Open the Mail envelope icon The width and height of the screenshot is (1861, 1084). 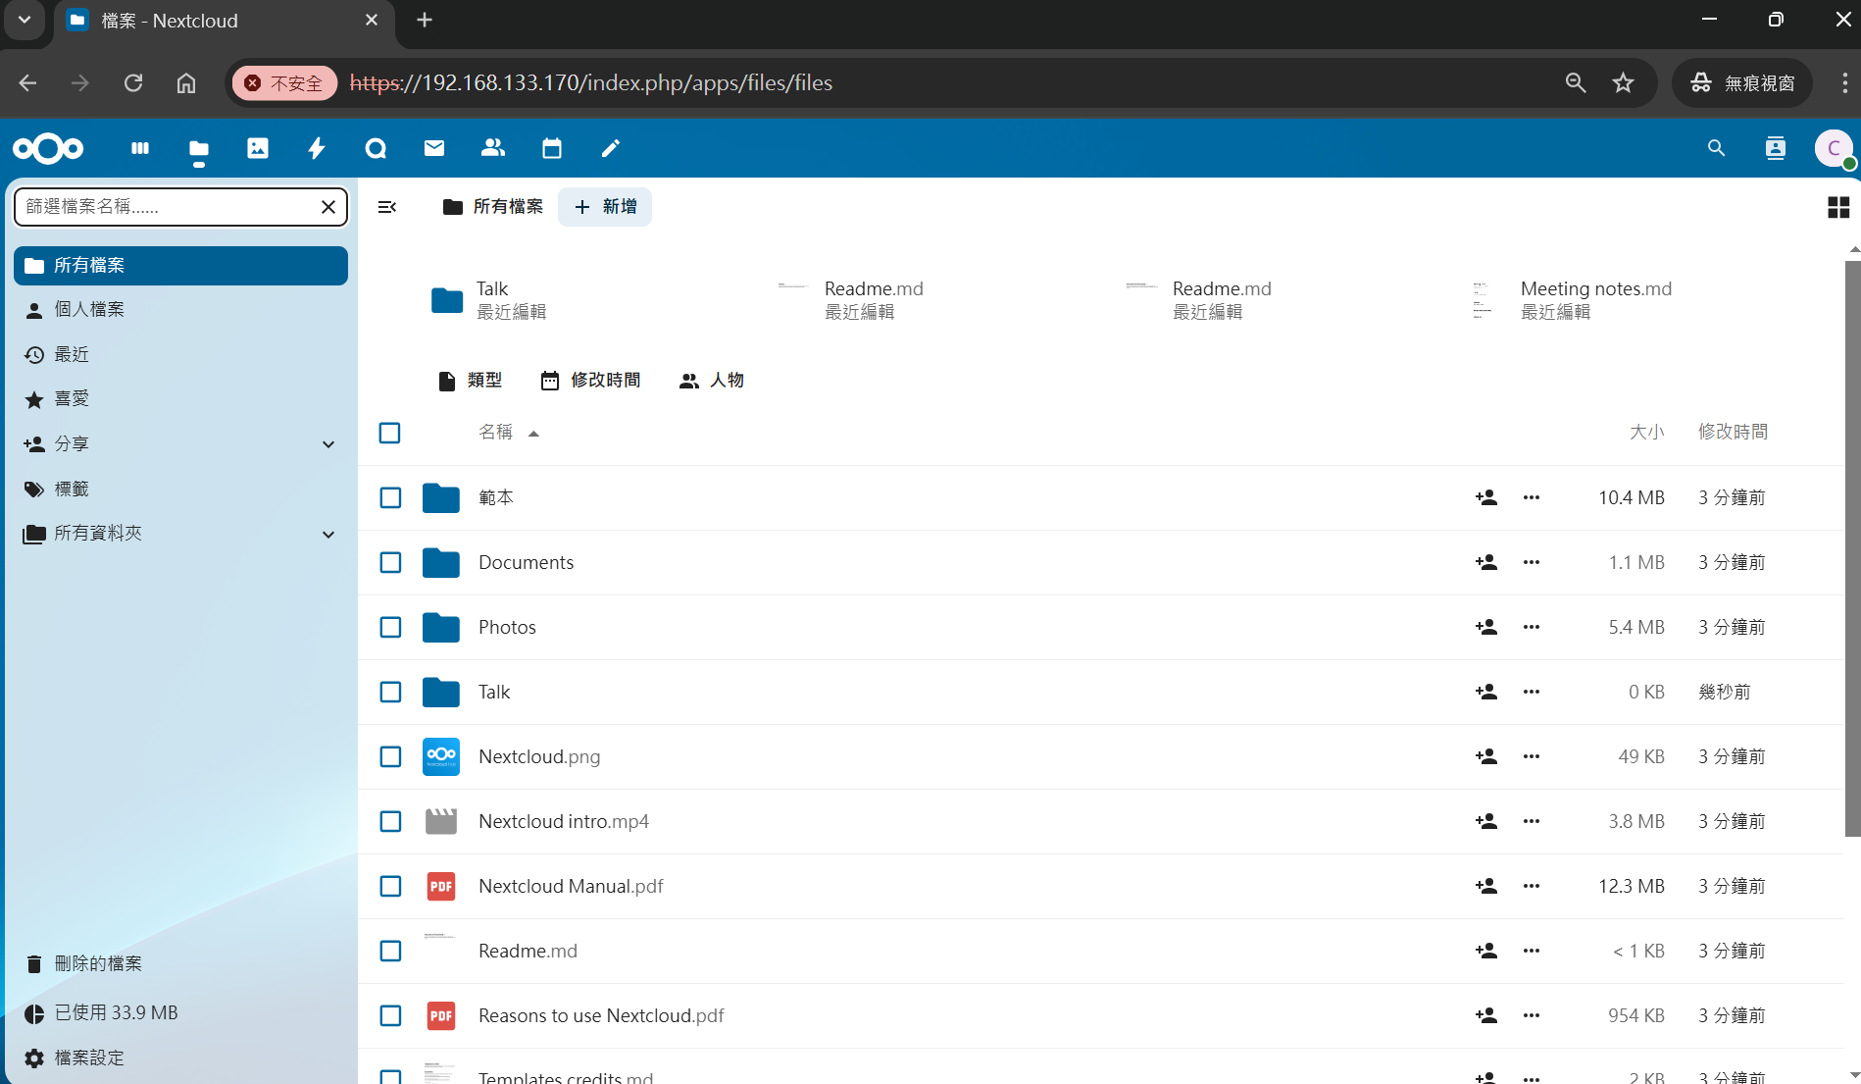(x=434, y=148)
